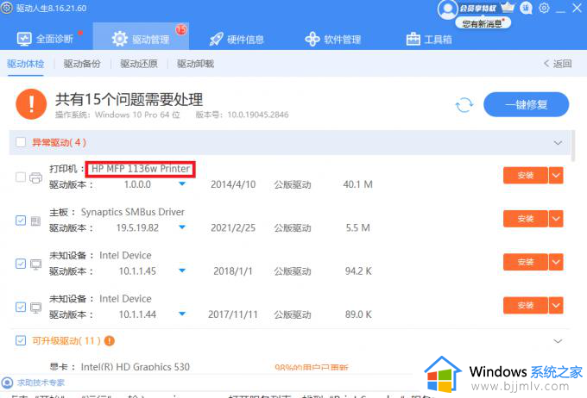Click the printer device icon

[x=36, y=177]
